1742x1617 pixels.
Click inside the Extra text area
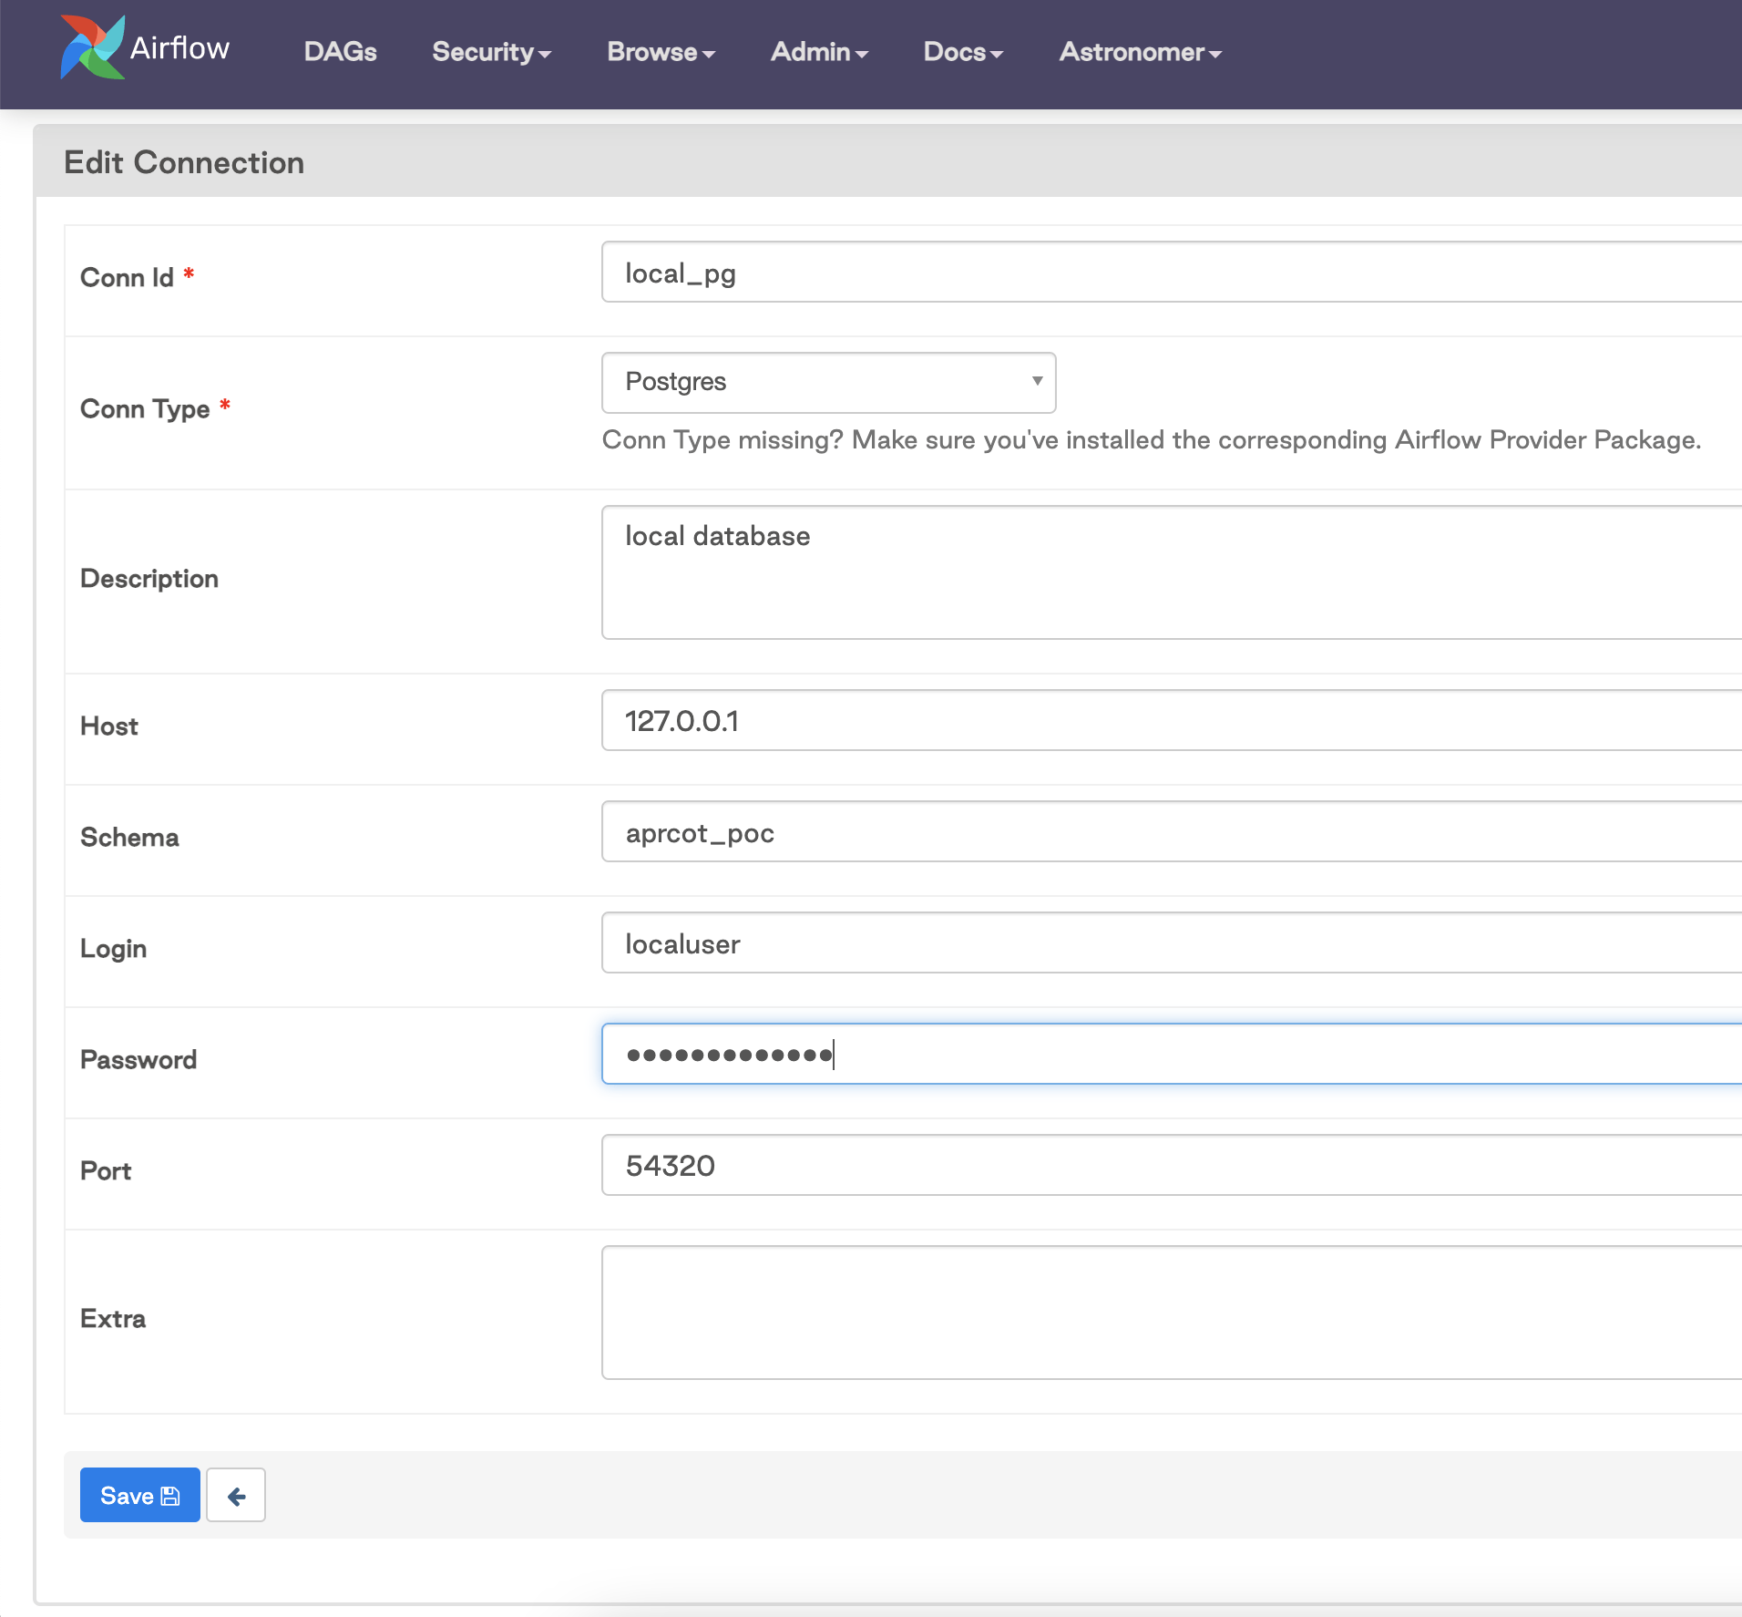click(x=1172, y=1313)
